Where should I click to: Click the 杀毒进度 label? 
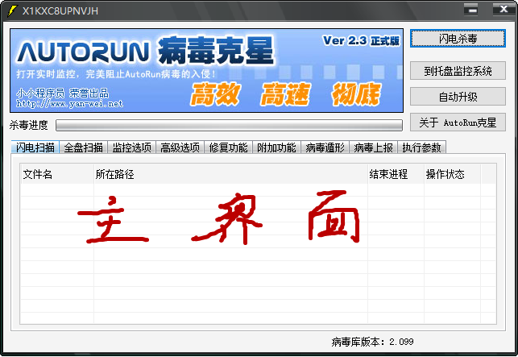(29, 125)
